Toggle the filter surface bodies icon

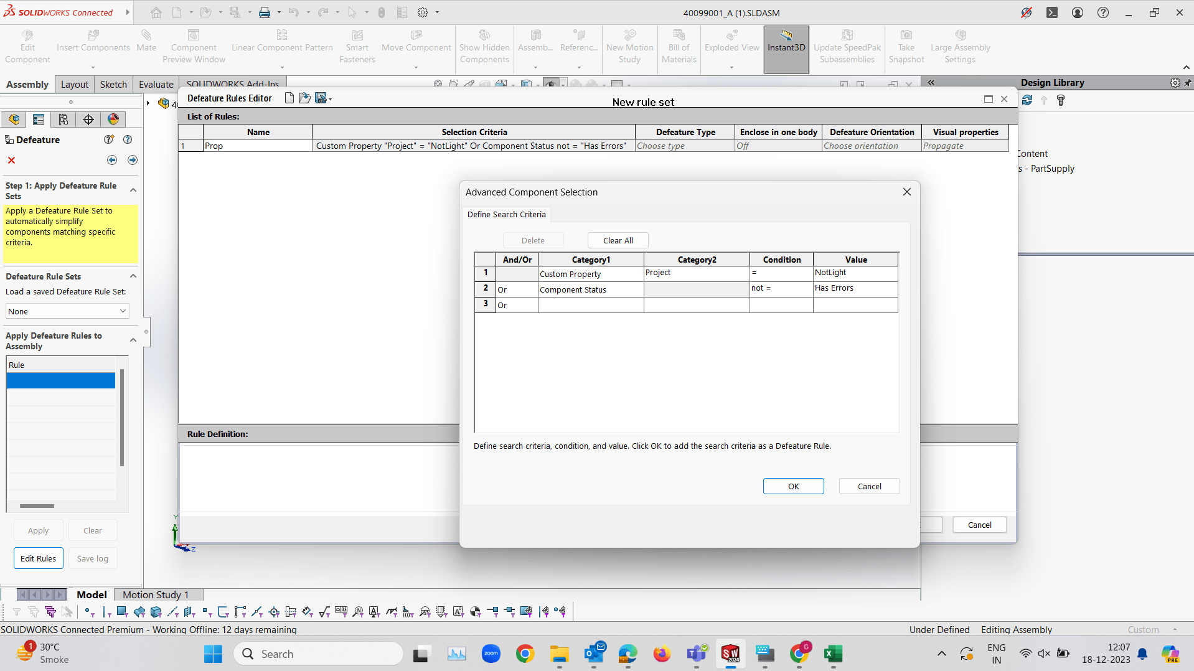coord(139,612)
